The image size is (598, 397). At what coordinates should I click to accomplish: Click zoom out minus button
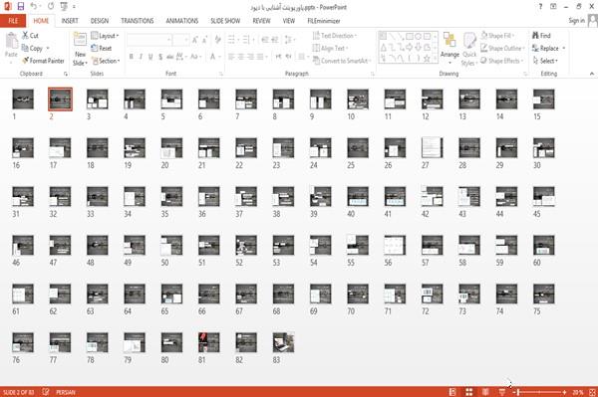(x=513, y=392)
